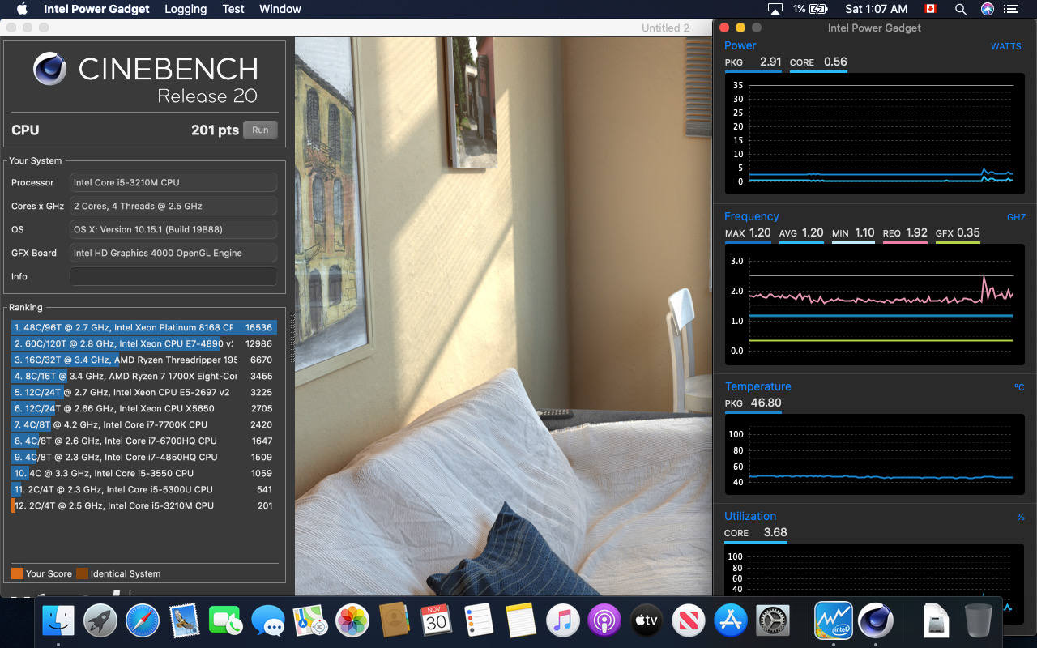The image size is (1037, 648).
Task: Launch Launchpad from the Dock
Action: pyautogui.click(x=100, y=621)
